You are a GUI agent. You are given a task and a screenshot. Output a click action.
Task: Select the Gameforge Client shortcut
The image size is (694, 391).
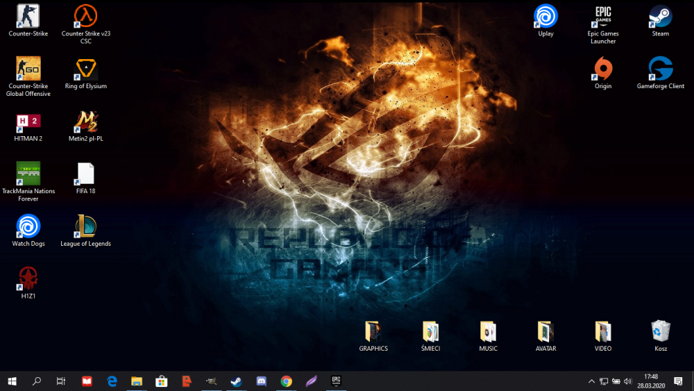tap(661, 73)
